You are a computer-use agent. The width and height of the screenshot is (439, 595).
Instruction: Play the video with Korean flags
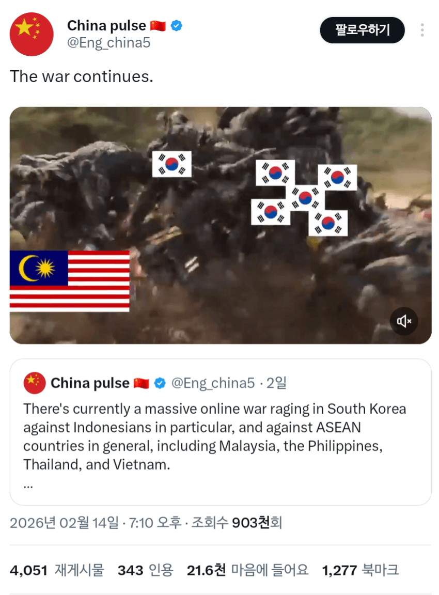point(221,225)
